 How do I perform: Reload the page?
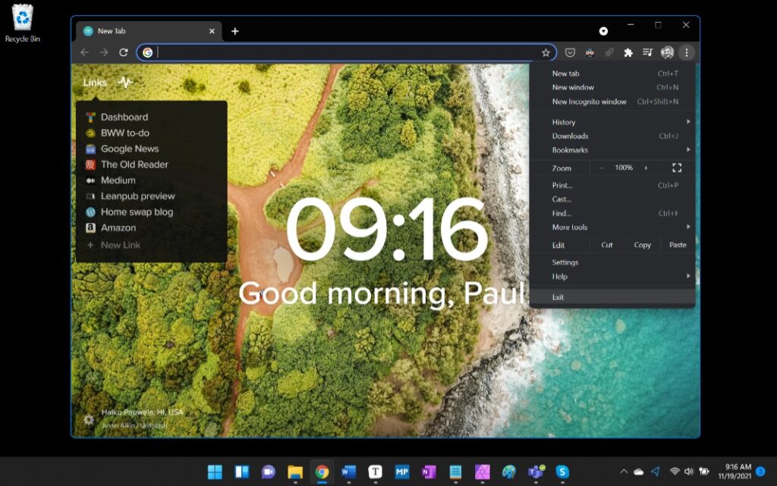tap(124, 52)
